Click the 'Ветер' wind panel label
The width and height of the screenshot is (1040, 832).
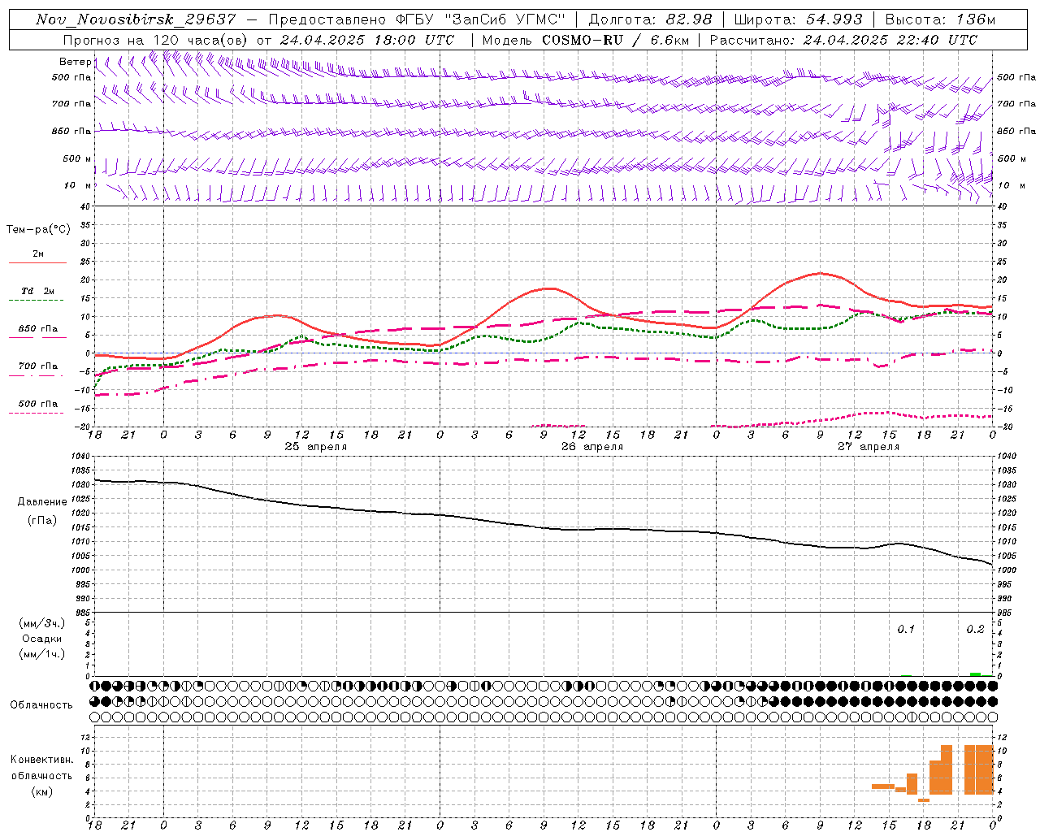pyautogui.click(x=75, y=62)
